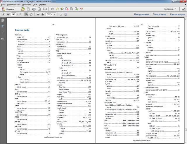Go to previous page with up arrow

[x=3, y=14]
